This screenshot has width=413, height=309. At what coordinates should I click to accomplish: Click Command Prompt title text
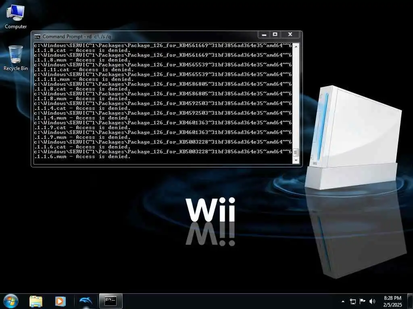77,37
